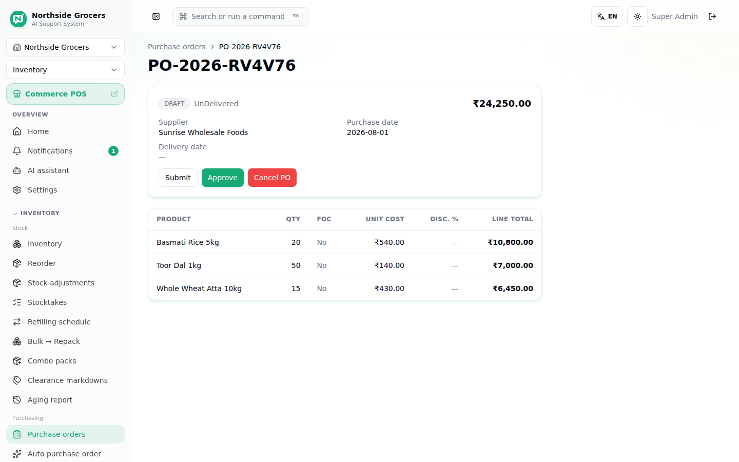Click the Notifications bell icon
This screenshot has width=739, height=462.
coord(17,151)
